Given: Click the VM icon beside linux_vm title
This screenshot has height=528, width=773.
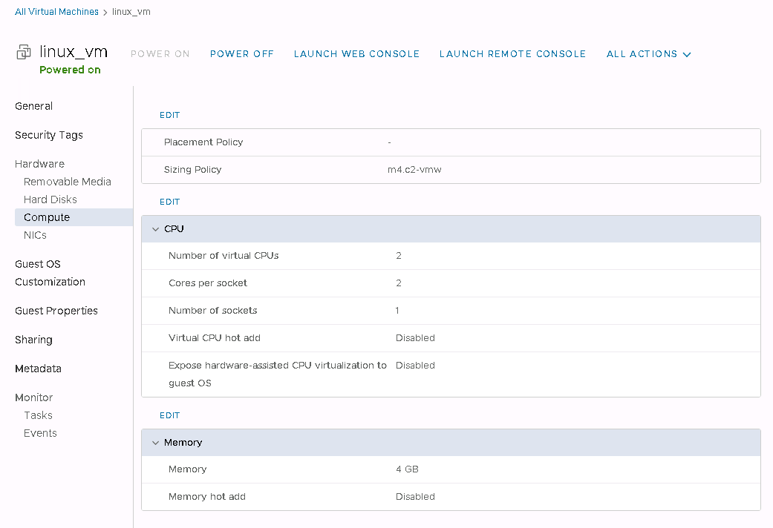Looking at the screenshot, I should click(x=24, y=53).
